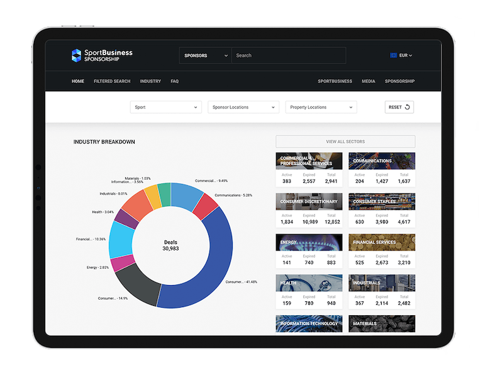Expand the Property Locations dropdown
Screen dimensions: 483x373
[x=321, y=107]
